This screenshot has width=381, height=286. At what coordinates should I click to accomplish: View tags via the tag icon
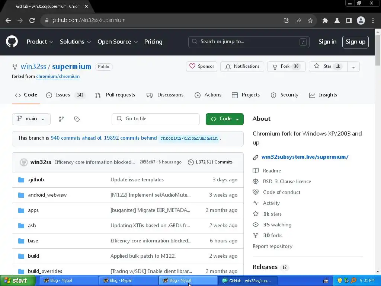point(77,119)
